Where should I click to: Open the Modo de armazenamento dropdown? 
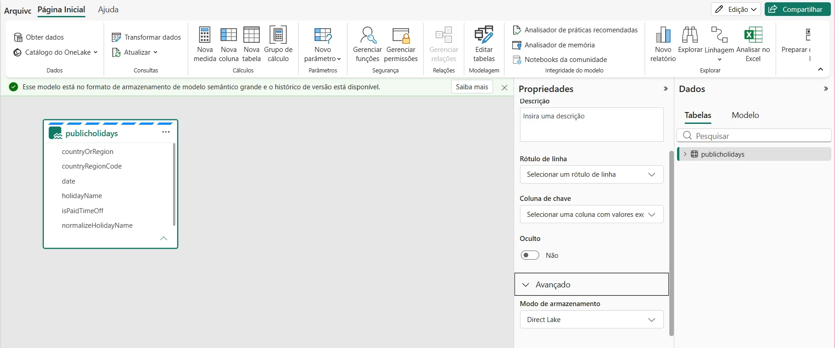point(592,320)
